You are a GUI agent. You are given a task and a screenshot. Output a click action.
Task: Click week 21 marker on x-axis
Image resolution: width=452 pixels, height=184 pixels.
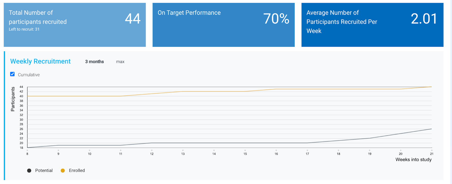pyautogui.click(x=431, y=154)
